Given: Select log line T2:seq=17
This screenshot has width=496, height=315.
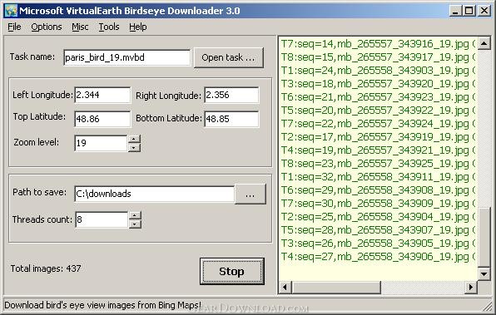Looking at the screenshot, I should point(378,136).
